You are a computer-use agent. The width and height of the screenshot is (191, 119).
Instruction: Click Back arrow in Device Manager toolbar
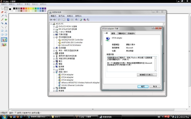51,20
